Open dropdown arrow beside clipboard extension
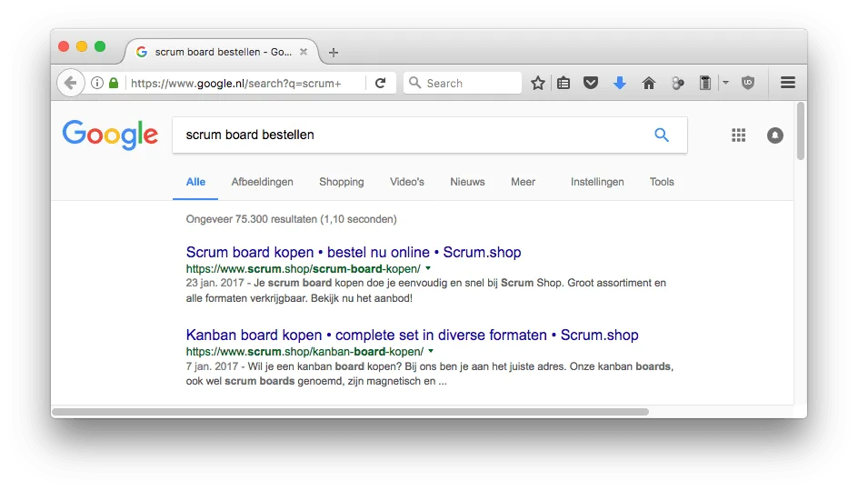 [725, 83]
